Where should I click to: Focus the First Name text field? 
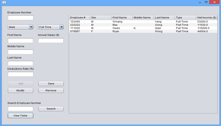tap(20, 41)
